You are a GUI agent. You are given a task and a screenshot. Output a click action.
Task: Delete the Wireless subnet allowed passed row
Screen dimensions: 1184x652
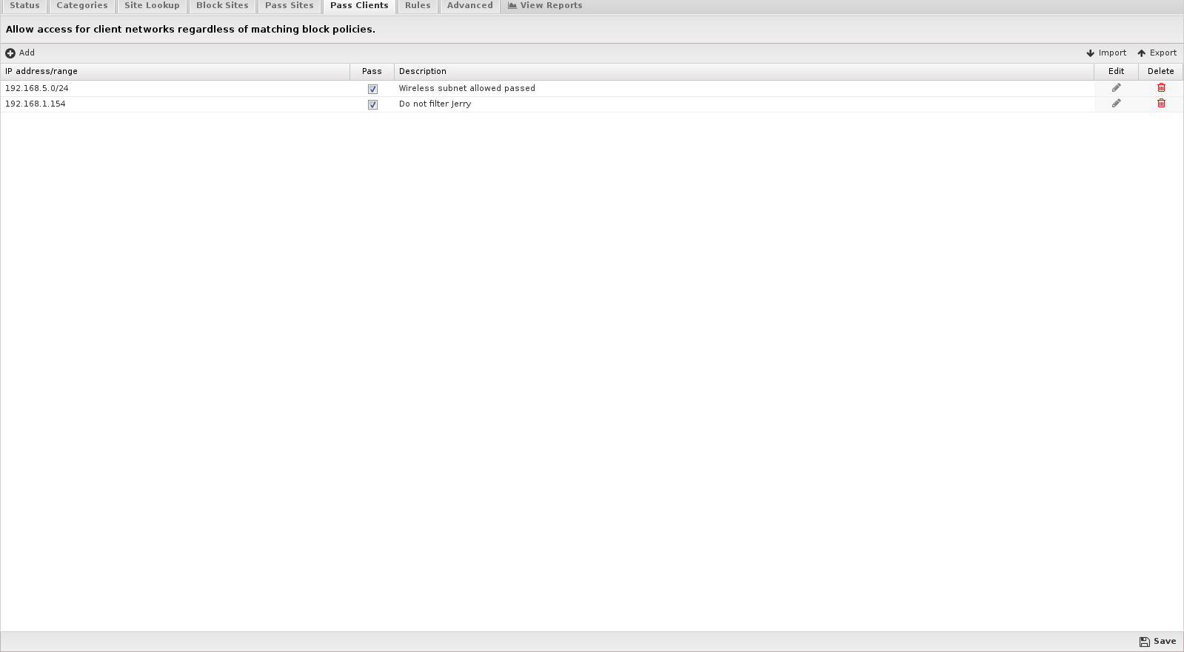tap(1161, 88)
